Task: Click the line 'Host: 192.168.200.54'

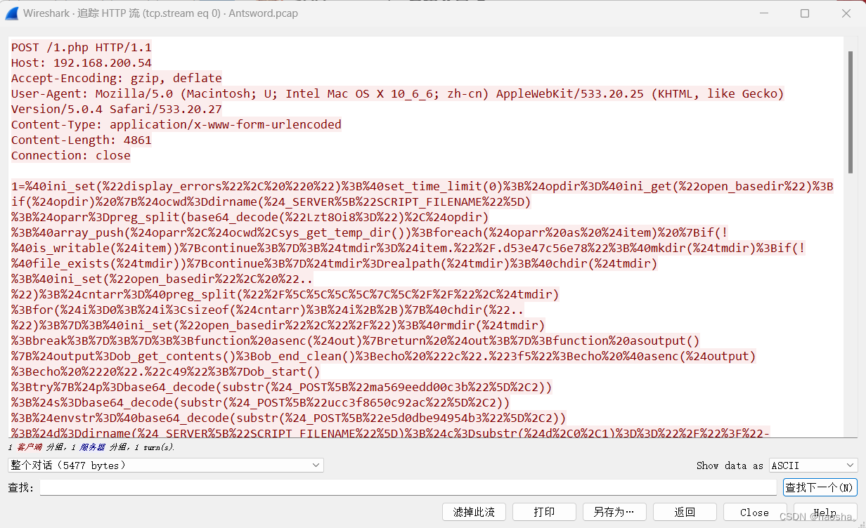Action: 82,63
